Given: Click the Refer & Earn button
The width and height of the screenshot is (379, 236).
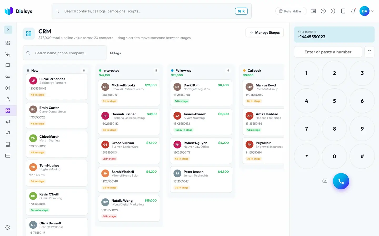Looking at the screenshot, I should (x=291, y=11).
